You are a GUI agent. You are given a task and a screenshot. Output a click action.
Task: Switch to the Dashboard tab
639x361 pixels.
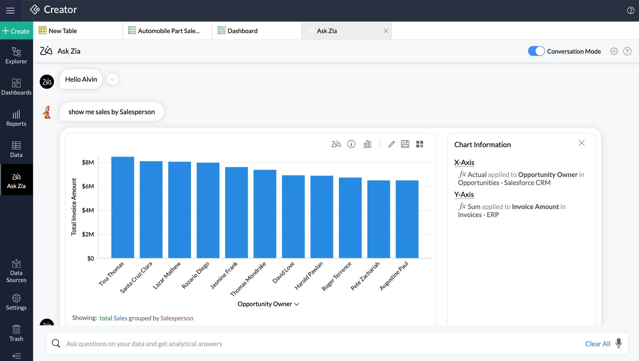242,31
